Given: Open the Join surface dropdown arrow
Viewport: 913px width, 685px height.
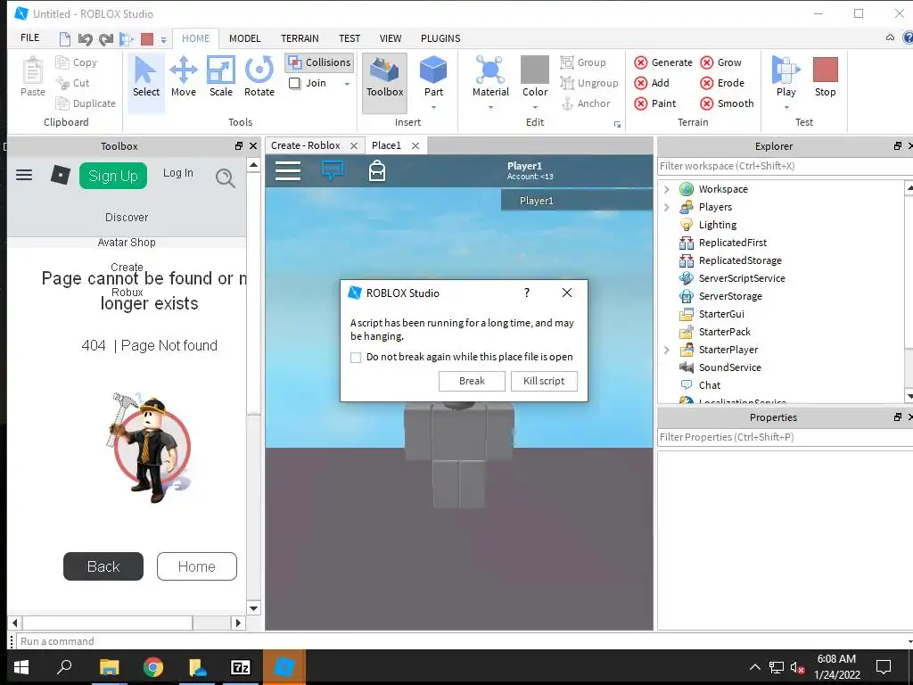Looking at the screenshot, I should [347, 84].
